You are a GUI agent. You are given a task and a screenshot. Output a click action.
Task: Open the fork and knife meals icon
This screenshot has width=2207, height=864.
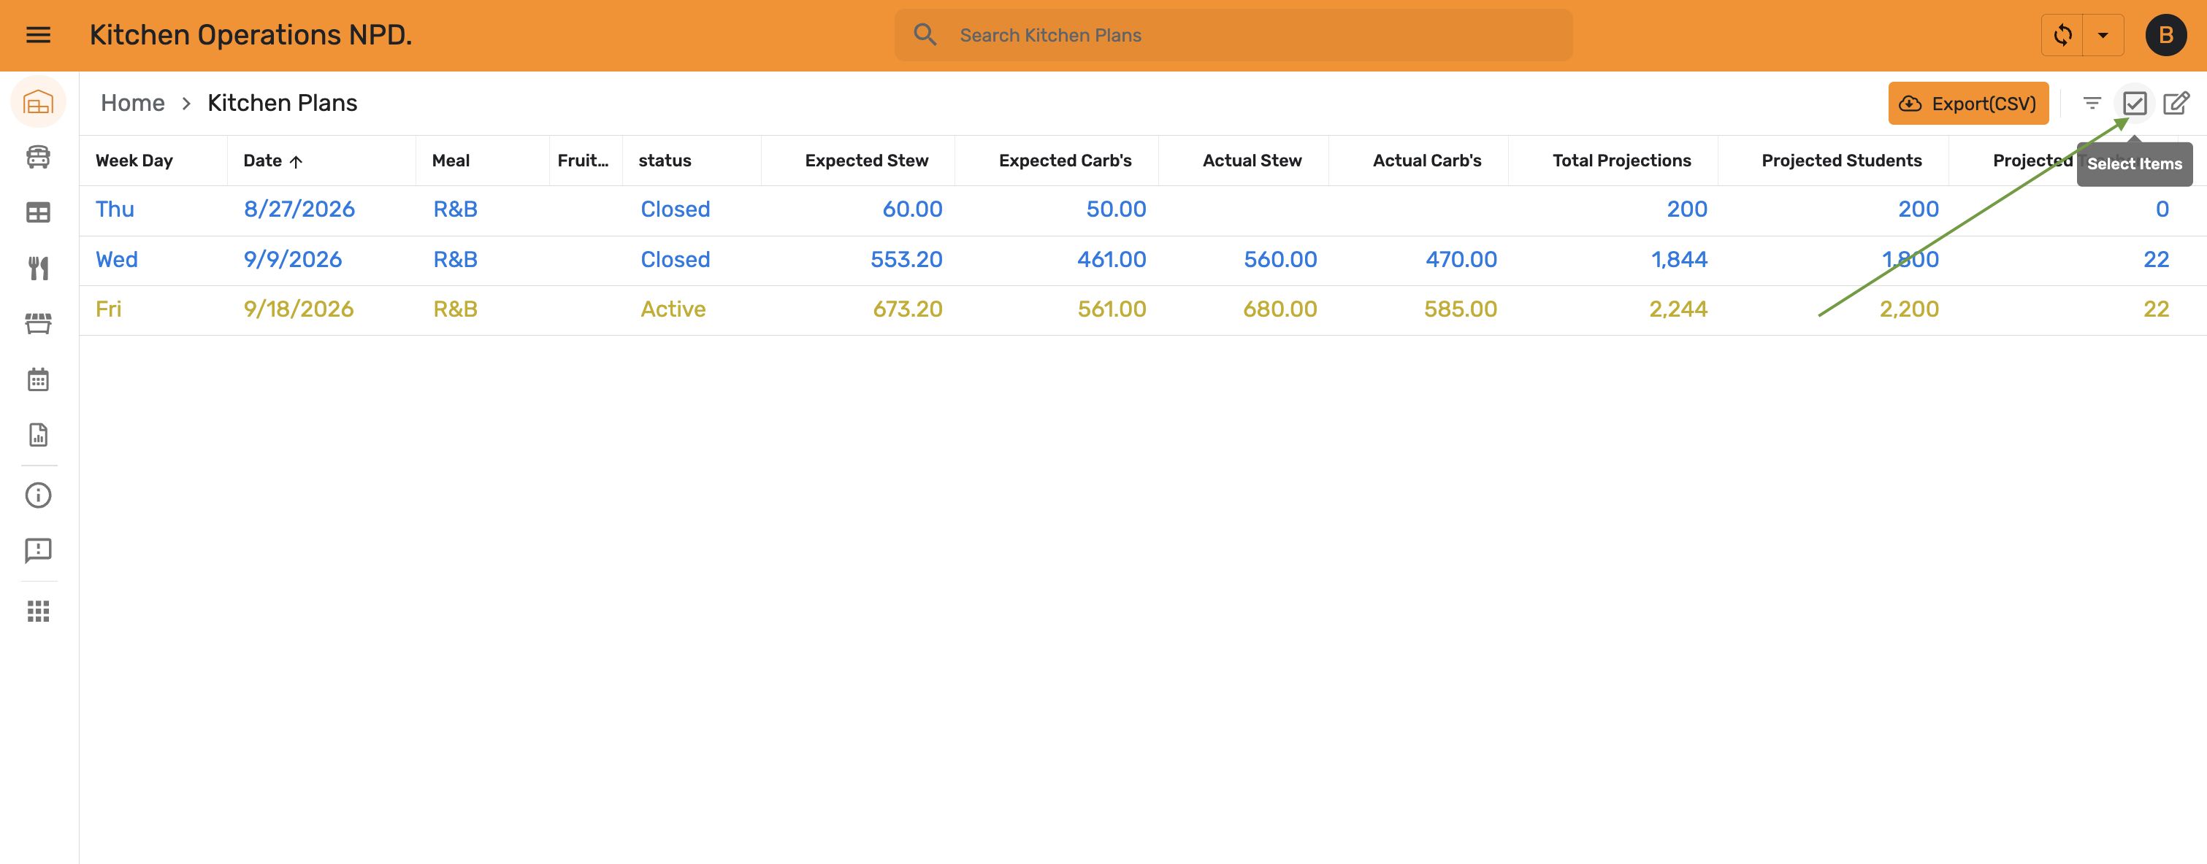(x=39, y=268)
